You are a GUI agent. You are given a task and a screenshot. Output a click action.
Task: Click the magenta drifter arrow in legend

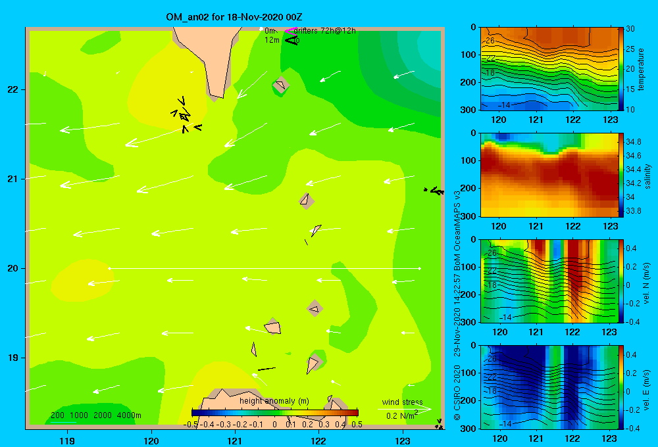(291, 30)
